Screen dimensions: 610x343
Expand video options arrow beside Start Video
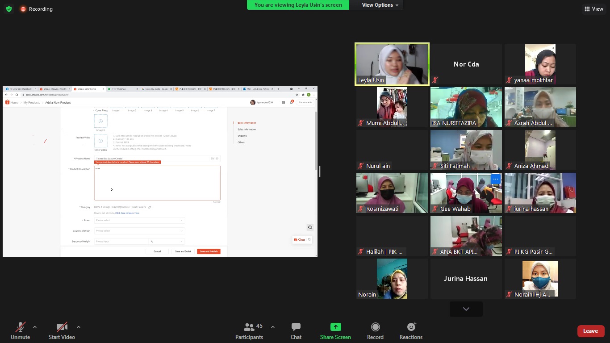tap(79, 327)
